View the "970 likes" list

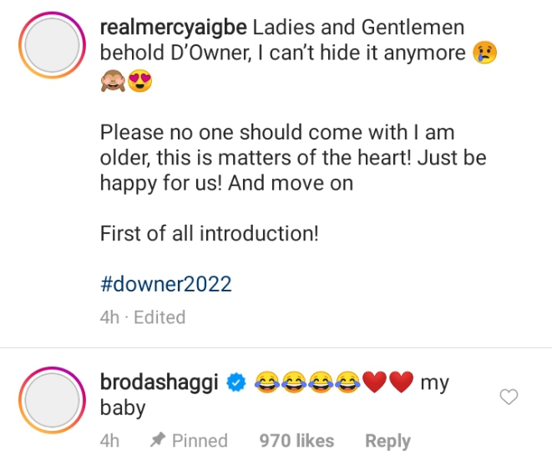point(296,441)
